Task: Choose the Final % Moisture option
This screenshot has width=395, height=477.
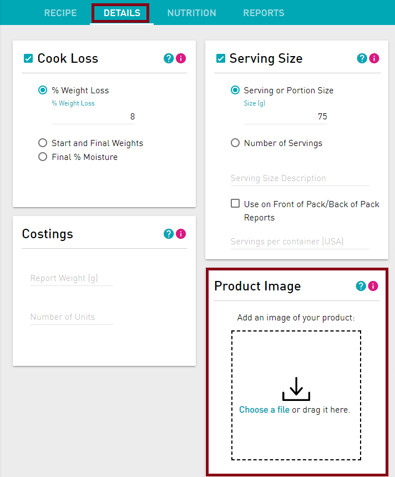Action: click(x=43, y=157)
